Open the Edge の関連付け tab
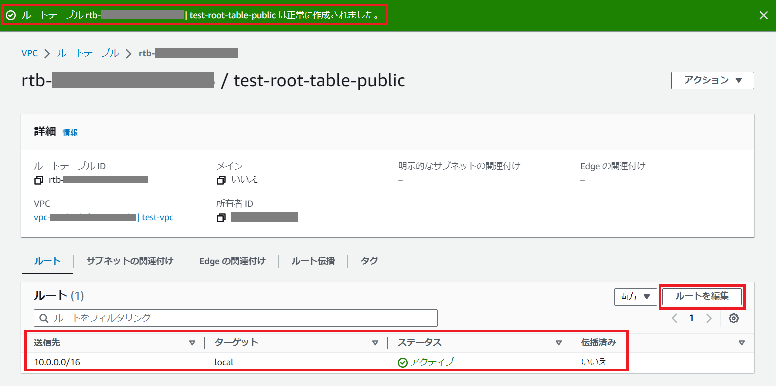The width and height of the screenshot is (776, 386). coord(232,261)
